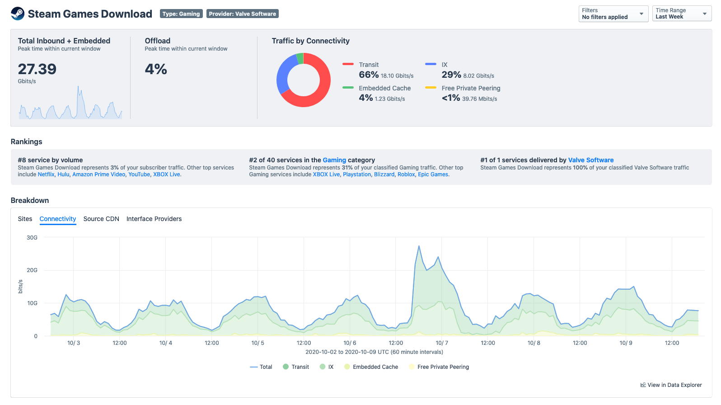The width and height of the screenshot is (721, 405).
Task: Open the Netflix service link
Action: pos(46,174)
